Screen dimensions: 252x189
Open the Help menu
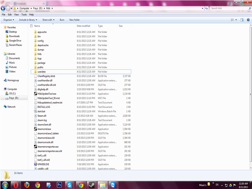point(31,14)
